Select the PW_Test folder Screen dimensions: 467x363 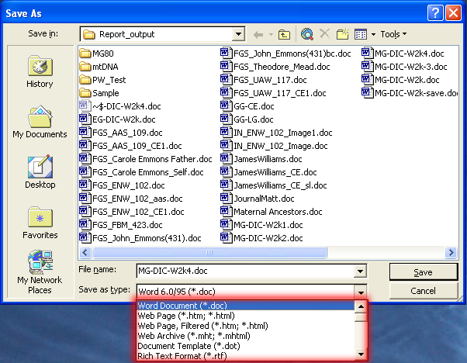click(102, 80)
